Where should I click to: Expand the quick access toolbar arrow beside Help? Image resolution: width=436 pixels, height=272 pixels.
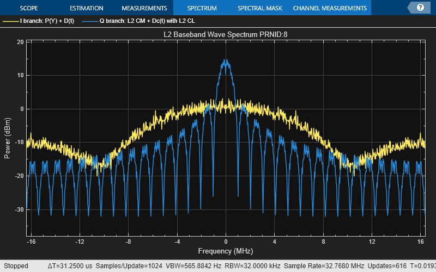coord(411,8)
